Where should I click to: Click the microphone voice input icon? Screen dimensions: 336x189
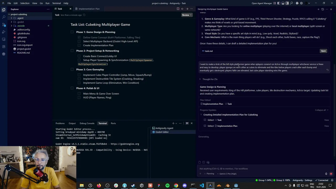coord(326,174)
